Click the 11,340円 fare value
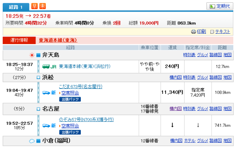This screenshot has width=236, height=148. pos(172,92)
